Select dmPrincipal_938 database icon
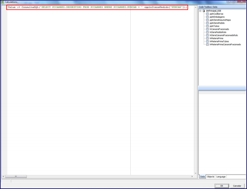247x189 pixels. (204, 11)
